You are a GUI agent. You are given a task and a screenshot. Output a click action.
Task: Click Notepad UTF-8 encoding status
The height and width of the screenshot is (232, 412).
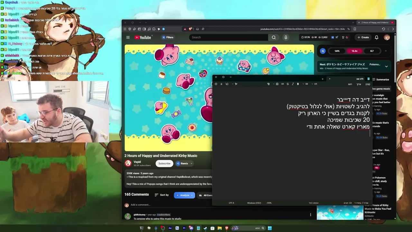pos(231,203)
